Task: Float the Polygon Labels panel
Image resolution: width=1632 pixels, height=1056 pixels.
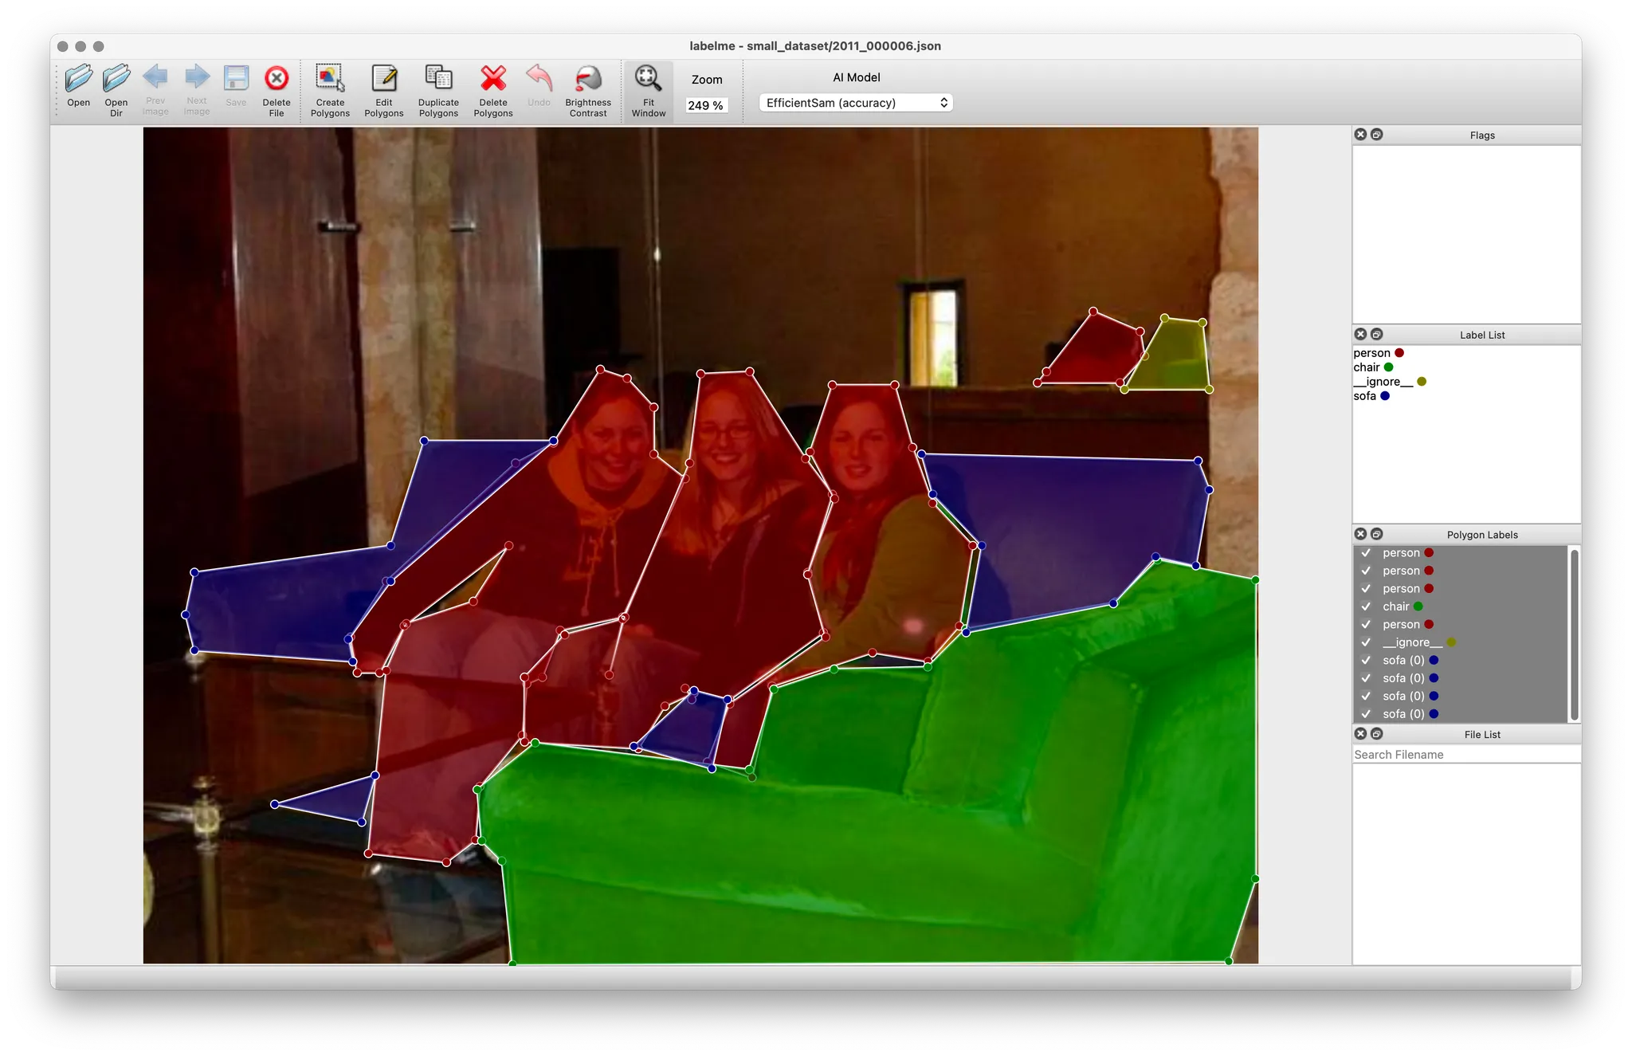Action: 1377,534
